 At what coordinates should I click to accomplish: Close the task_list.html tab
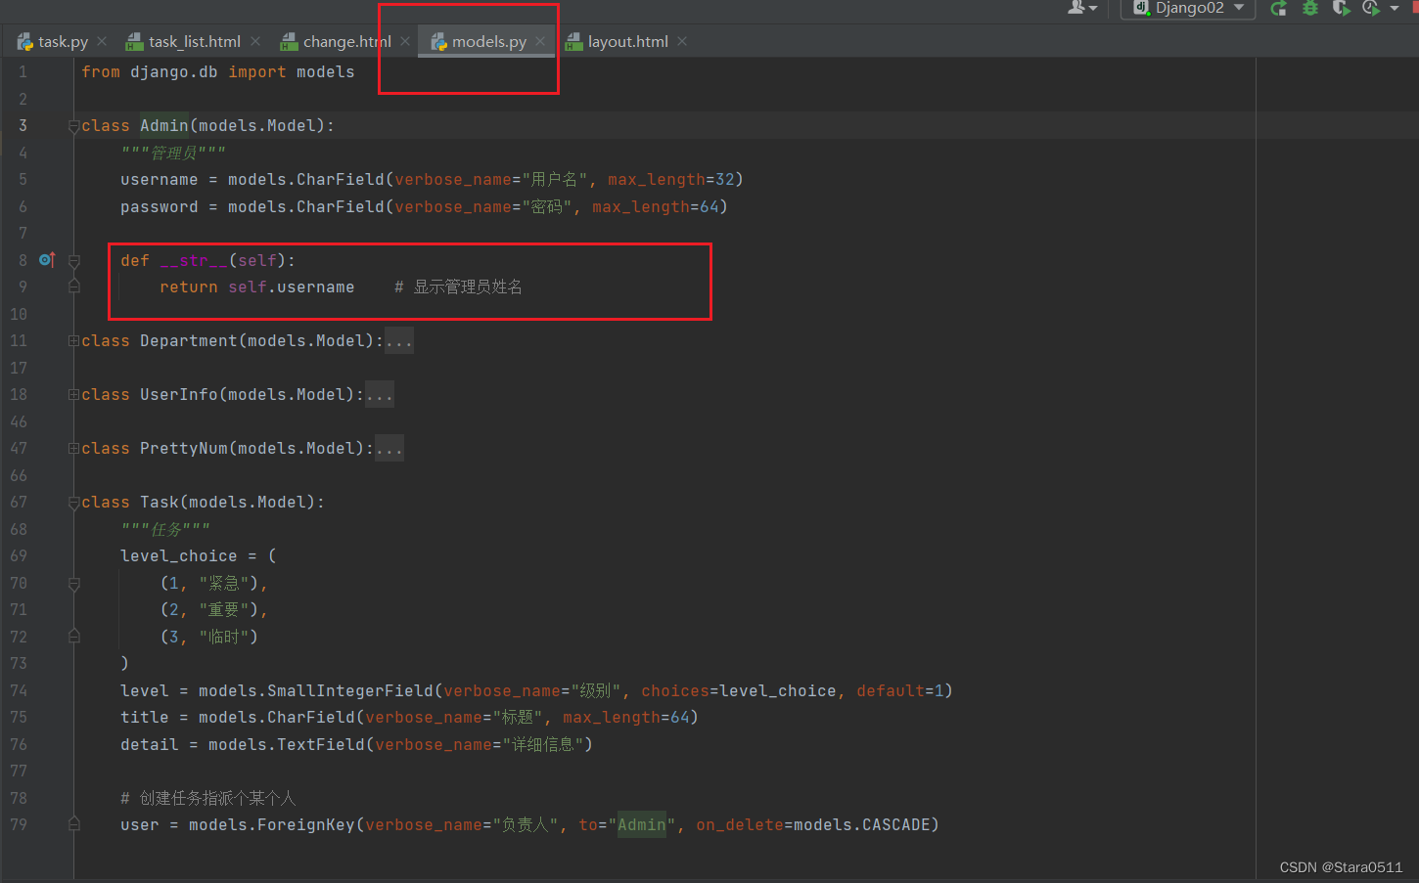[255, 41]
